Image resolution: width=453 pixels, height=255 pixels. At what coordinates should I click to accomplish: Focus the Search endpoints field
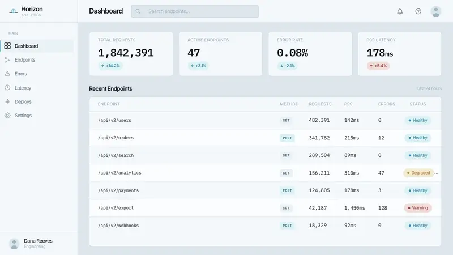click(195, 11)
